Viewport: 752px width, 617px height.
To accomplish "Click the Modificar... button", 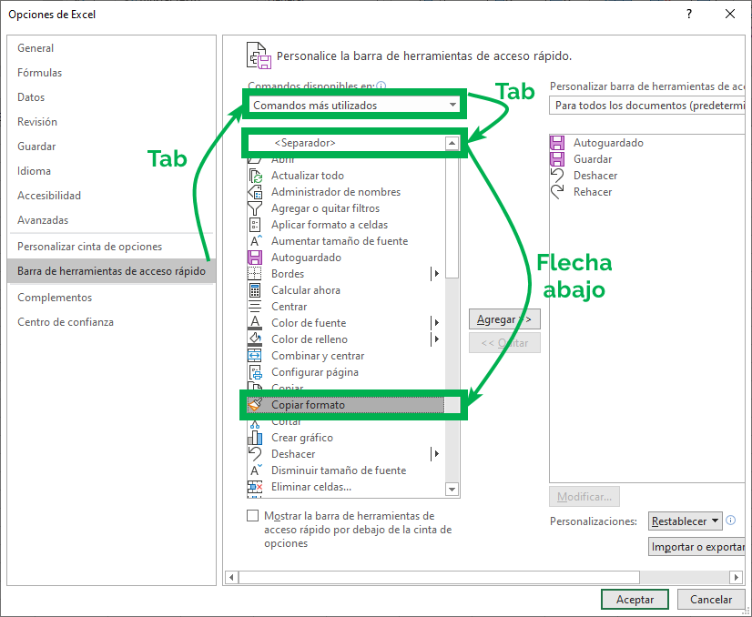I will click(x=584, y=497).
